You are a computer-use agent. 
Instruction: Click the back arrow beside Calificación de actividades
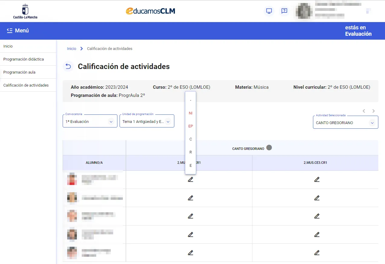[68, 66]
